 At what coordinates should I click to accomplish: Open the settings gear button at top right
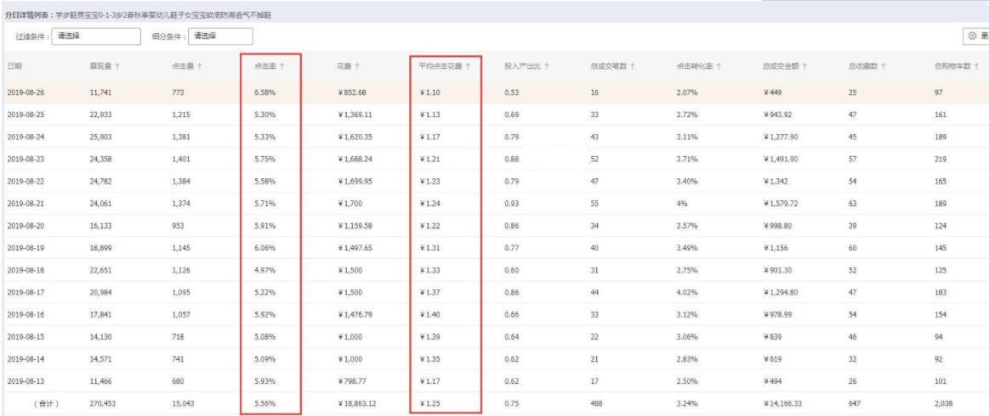(972, 36)
